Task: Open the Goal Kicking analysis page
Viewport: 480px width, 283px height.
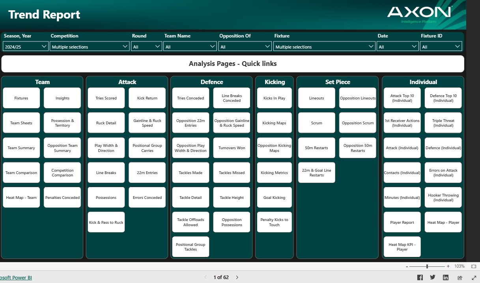Action: [274, 197]
